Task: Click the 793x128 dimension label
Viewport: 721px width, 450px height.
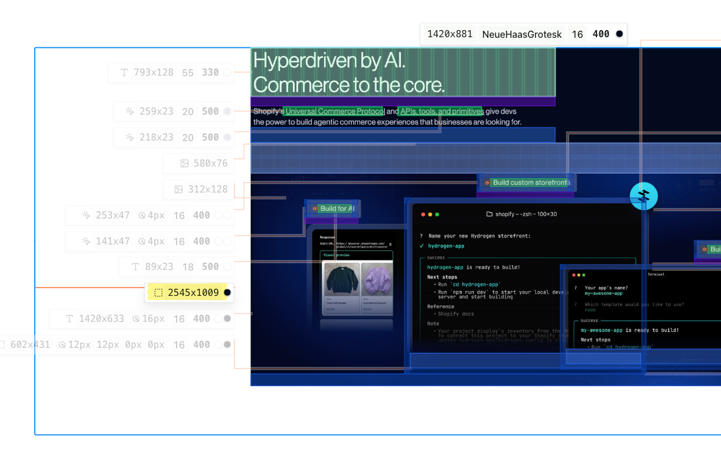Action: [154, 73]
